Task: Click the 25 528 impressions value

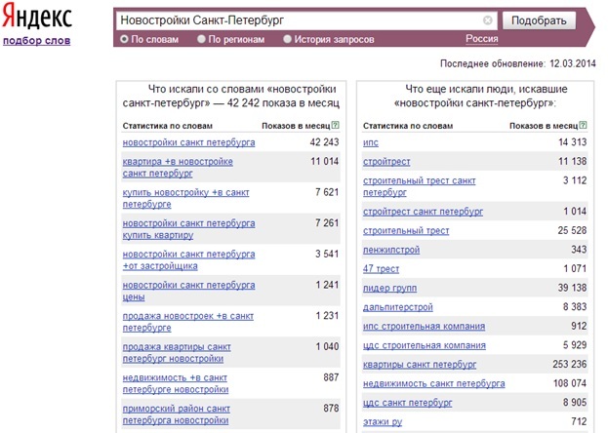Action: coord(572,230)
